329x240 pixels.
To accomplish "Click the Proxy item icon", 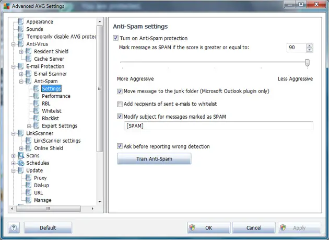I will [x=28, y=178].
